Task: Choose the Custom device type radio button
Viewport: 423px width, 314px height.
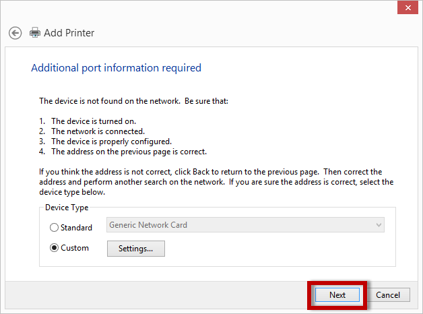Action: click(x=55, y=248)
